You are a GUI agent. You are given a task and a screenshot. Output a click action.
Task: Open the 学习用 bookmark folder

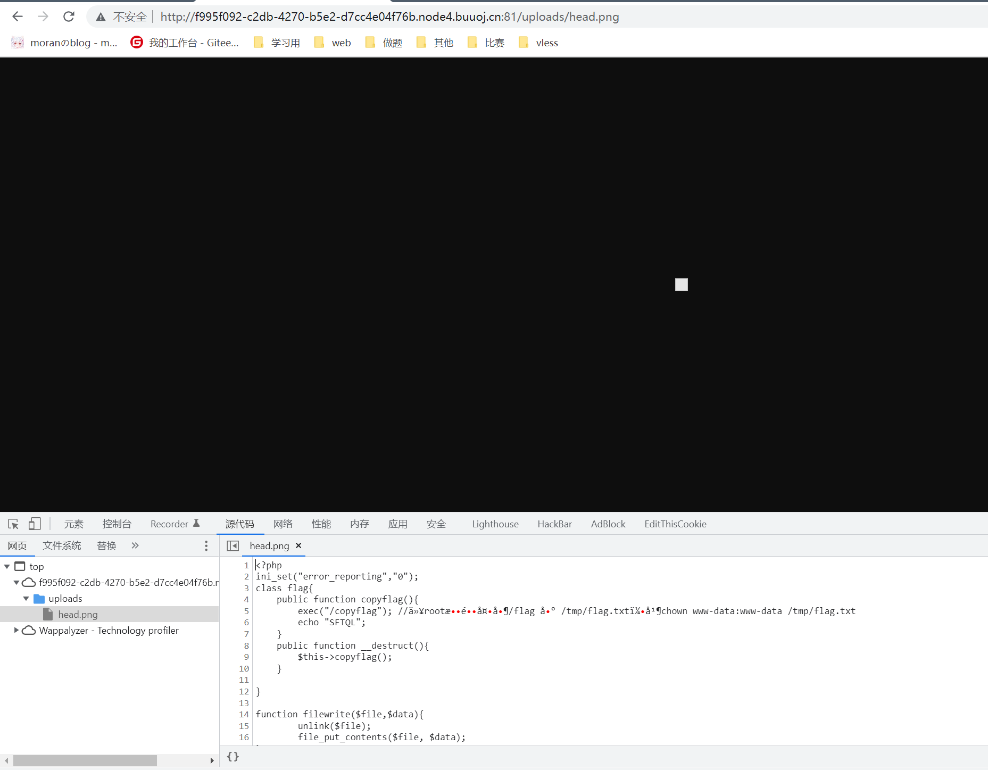277,43
